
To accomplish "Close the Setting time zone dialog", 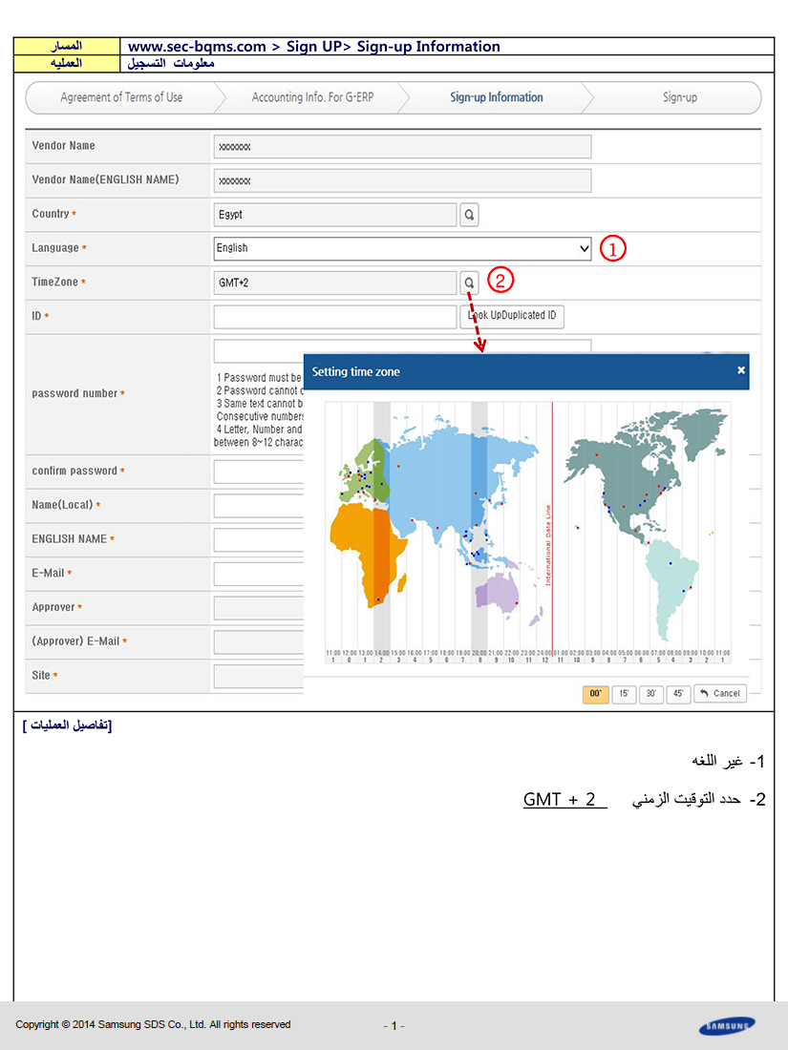I will [740, 370].
